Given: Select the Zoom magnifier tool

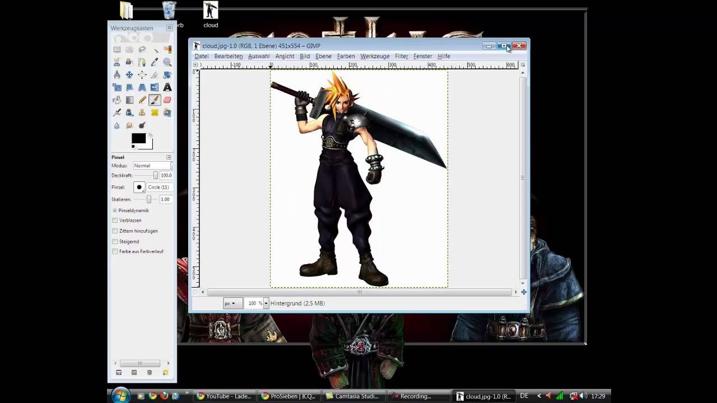Looking at the screenshot, I should [x=167, y=62].
